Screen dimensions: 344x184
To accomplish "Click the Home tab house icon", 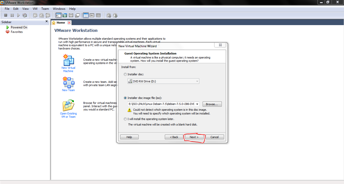I will click(54, 23).
